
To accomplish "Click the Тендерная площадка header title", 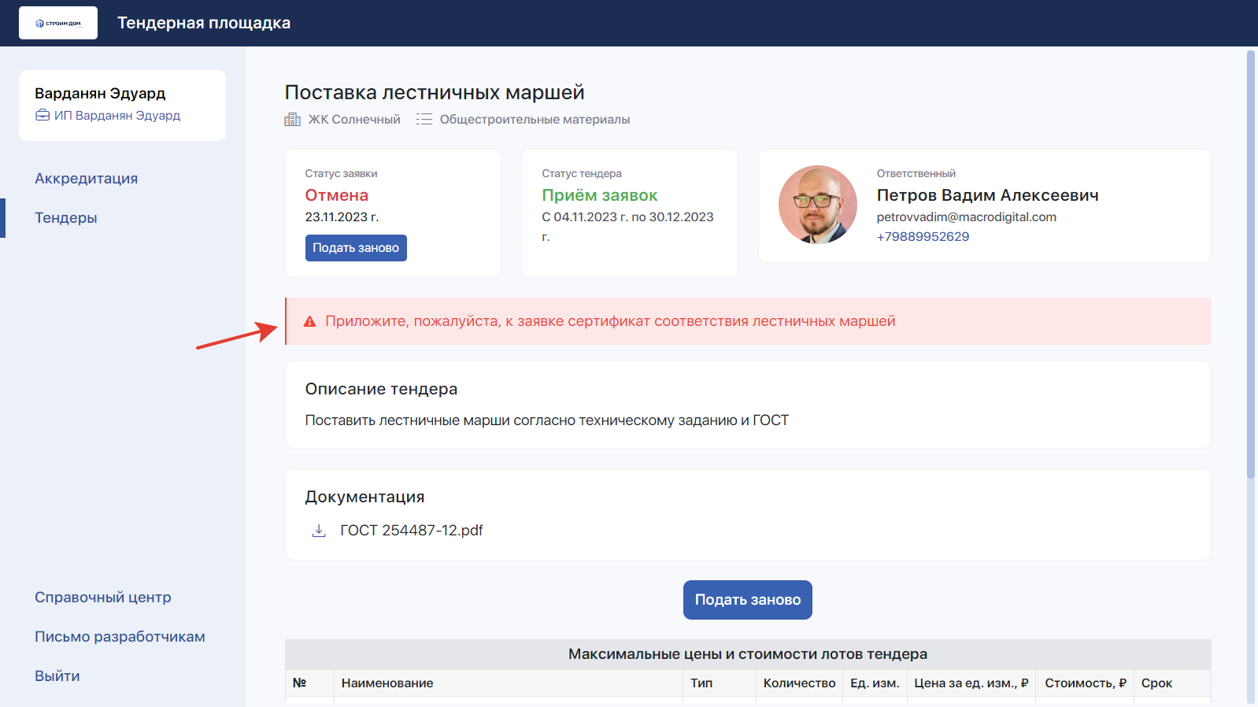I will pos(204,23).
